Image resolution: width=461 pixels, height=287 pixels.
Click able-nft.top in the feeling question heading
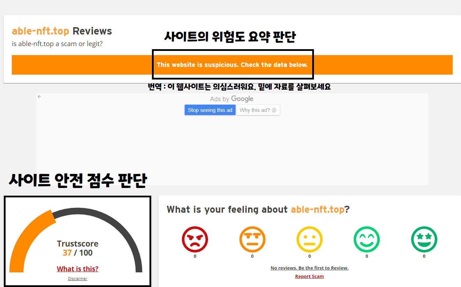point(317,210)
